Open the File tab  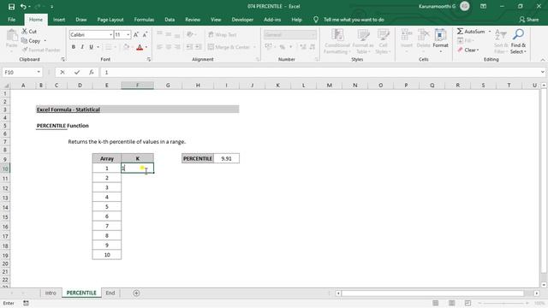click(11, 20)
